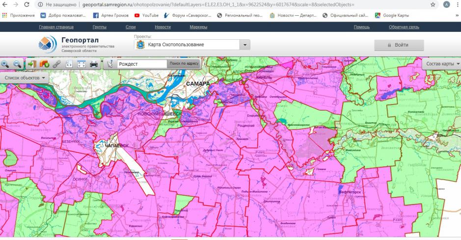This screenshot has width=461, height=240.
Task: Click the add layer icon
Action: [x=45, y=64]
